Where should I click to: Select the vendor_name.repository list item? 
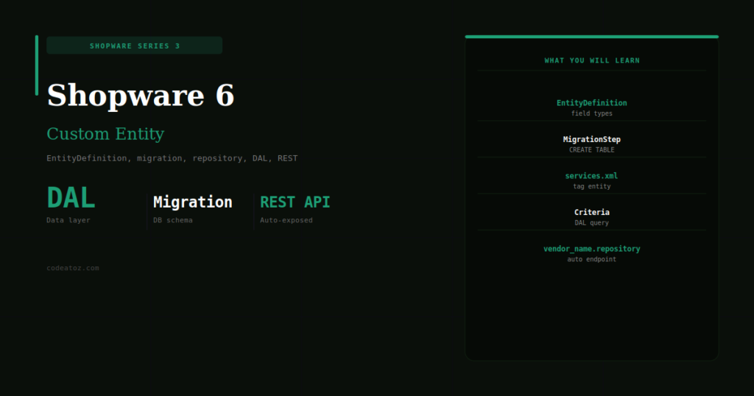591,249
